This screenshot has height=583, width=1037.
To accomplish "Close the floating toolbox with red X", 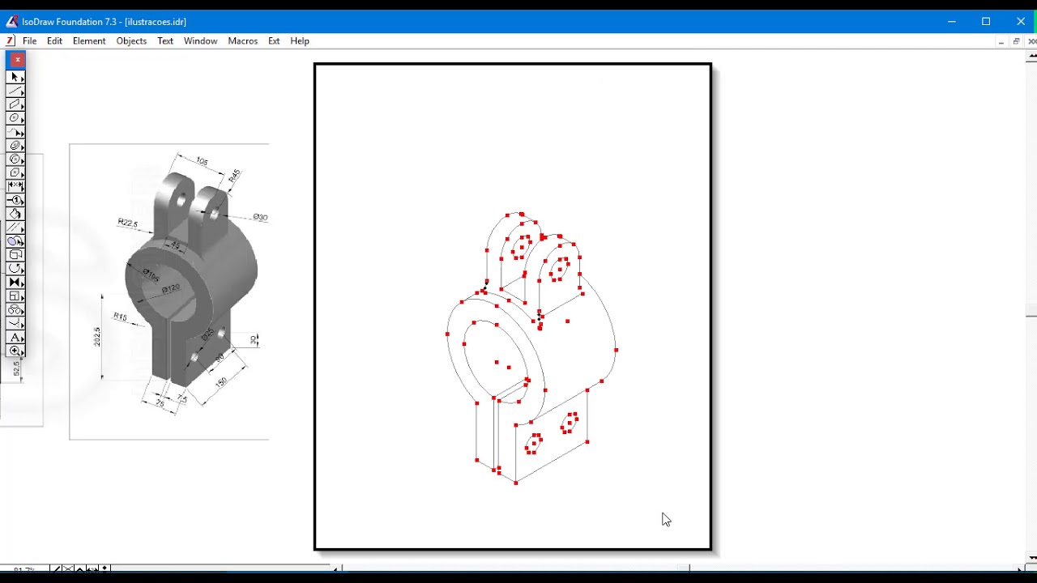I will 17,60.
